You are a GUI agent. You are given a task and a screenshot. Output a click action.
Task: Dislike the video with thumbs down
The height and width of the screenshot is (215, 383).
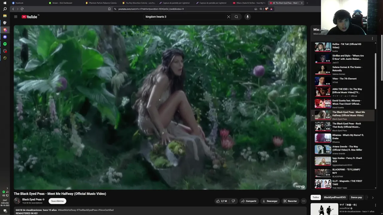233,201
